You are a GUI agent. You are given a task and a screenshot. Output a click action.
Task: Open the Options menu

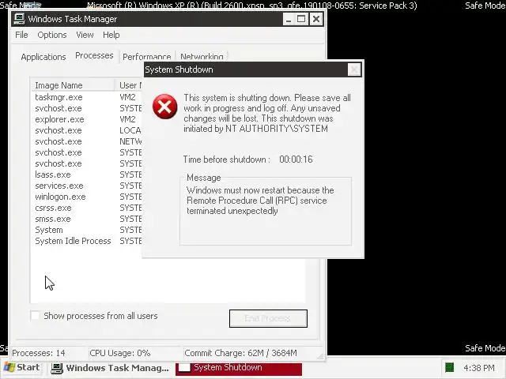click(x=52, y=35)
